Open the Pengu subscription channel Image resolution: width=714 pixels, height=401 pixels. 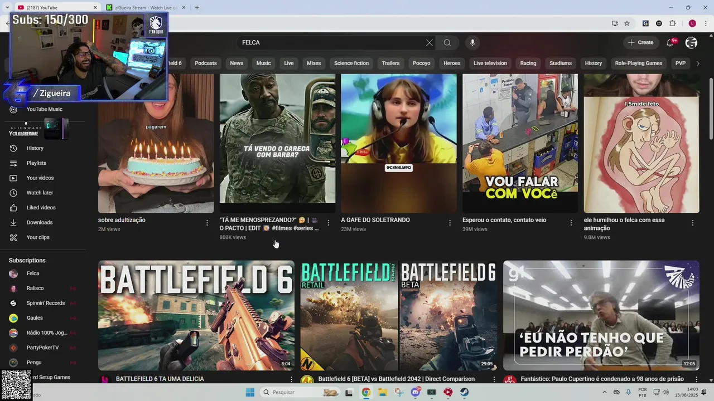[44, 363]
